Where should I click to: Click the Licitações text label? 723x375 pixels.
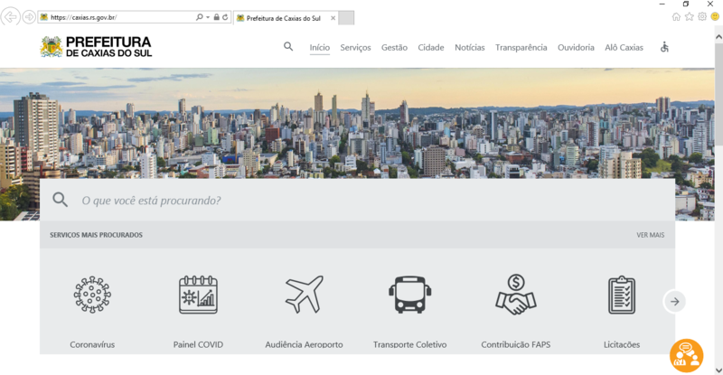[622, 344]
